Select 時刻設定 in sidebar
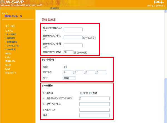Viewport: 167px width, 123px height. click(11, 38)
